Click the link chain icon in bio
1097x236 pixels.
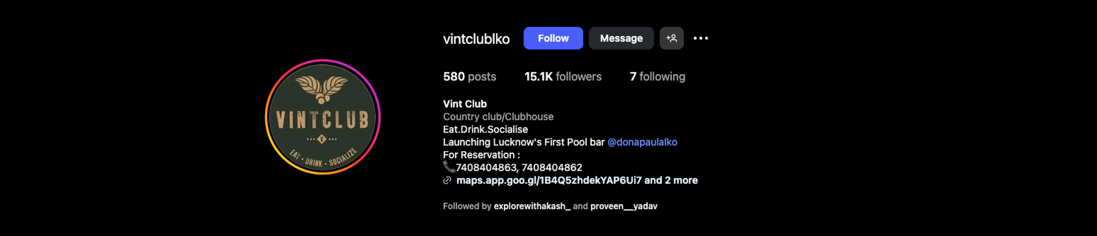(447, 180)
